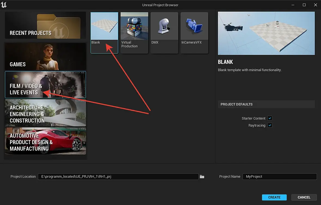Image resolution: width=321 pixels, height=205 pixels.
Task: Choose the DMX template
Action: pos(164,33)
